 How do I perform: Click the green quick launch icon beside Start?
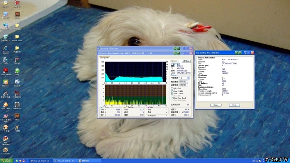17,161
